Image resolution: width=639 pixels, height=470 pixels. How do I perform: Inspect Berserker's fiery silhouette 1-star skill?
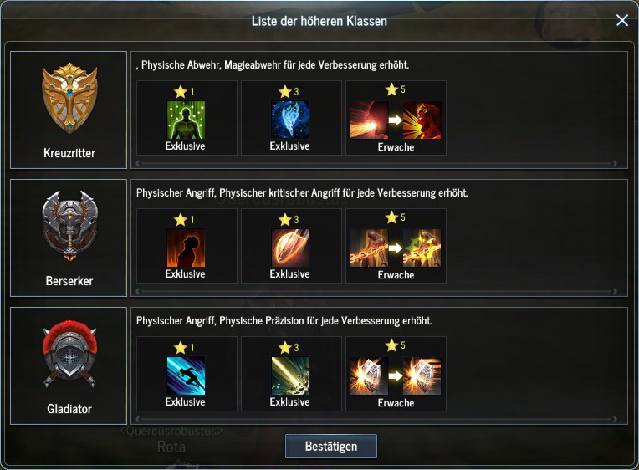tap(186, 248)
